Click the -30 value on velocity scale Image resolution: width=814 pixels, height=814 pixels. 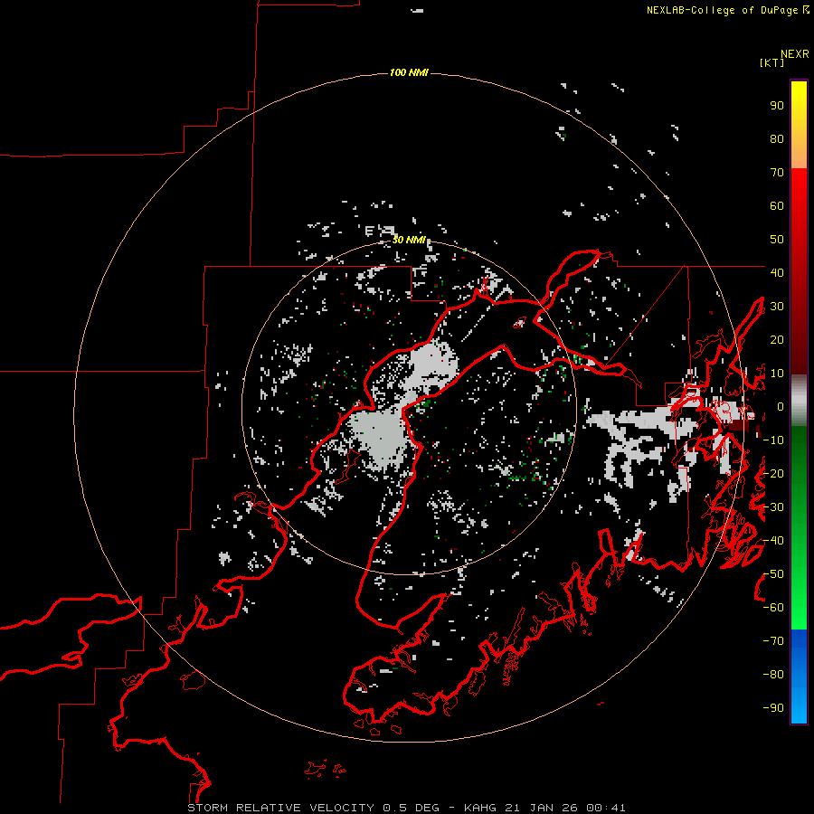click(x=773, y=507)
